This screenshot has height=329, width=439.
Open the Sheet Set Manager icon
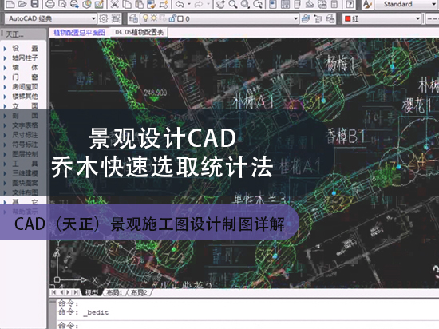click(x=310, y=4)
